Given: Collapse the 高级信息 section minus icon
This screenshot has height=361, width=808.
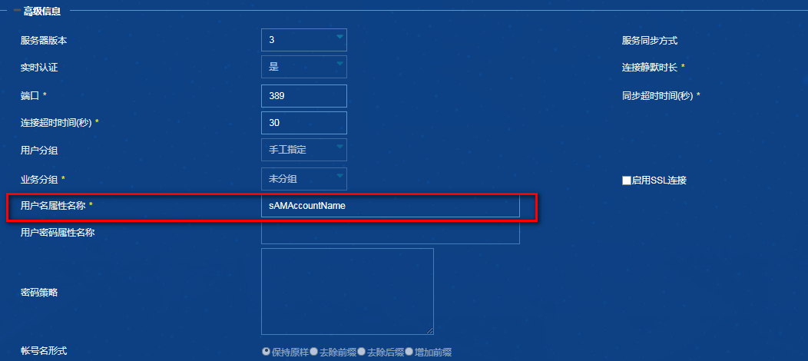Looking at the screenshot, I should click(x=17, y=11).
